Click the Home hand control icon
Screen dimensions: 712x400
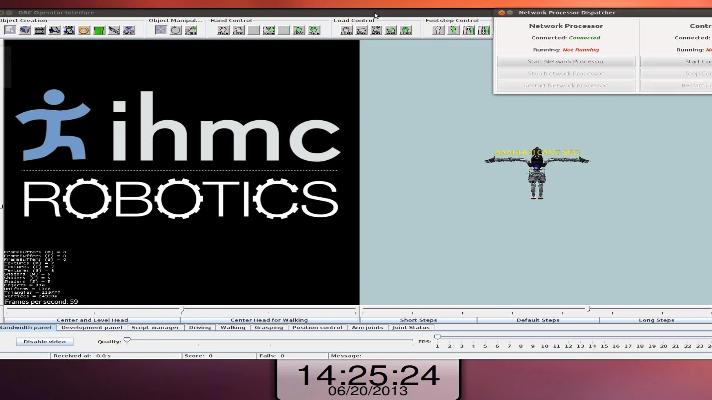[x=268, y=30]
